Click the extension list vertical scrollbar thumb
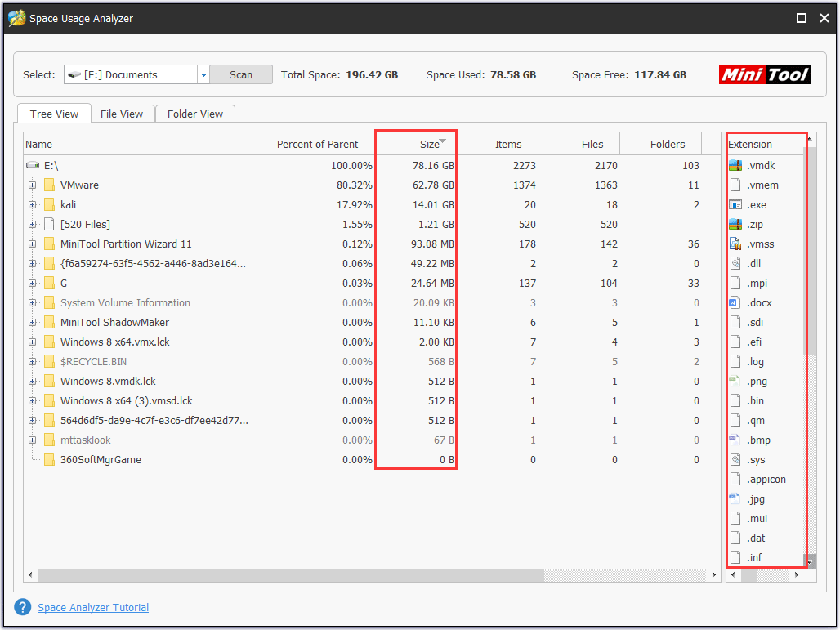The image size is (840, 630). coord(811,251)
